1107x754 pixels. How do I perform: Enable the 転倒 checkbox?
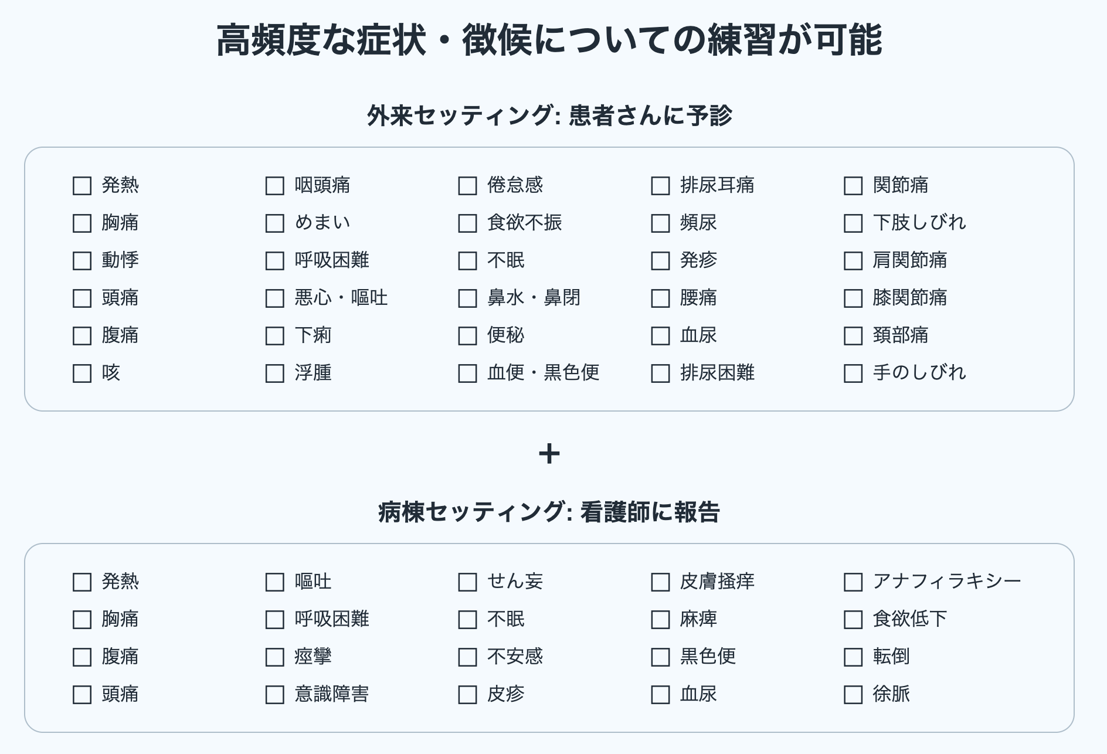point(853,657)
